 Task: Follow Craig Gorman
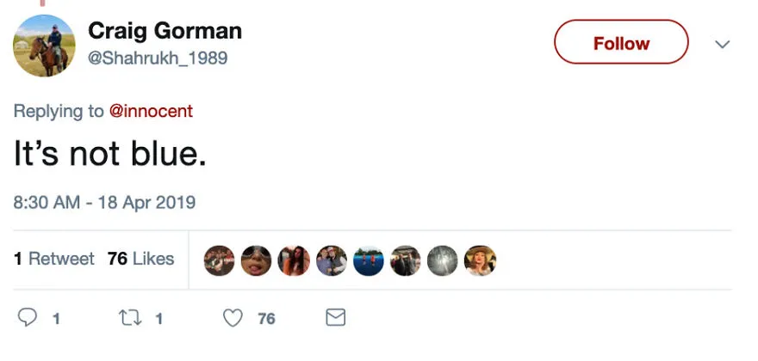coord(621,42)
